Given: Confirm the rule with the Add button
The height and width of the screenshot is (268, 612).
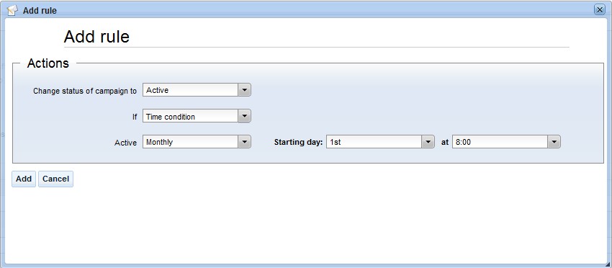Looking at the screenshot, I should coord(24,179).
